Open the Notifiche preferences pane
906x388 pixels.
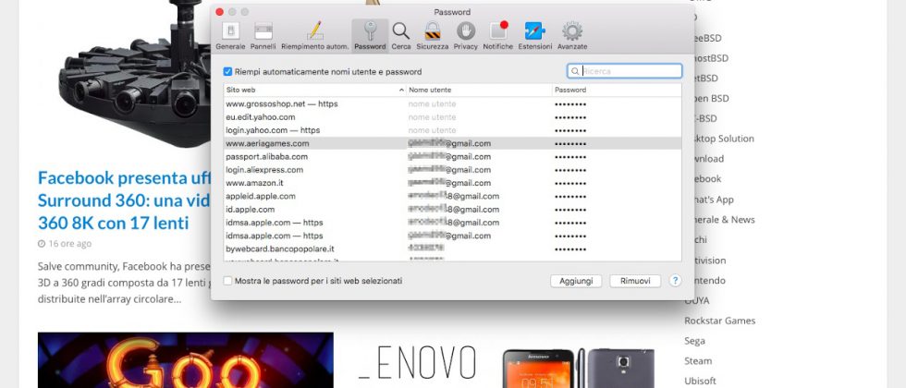pos(498,35)
